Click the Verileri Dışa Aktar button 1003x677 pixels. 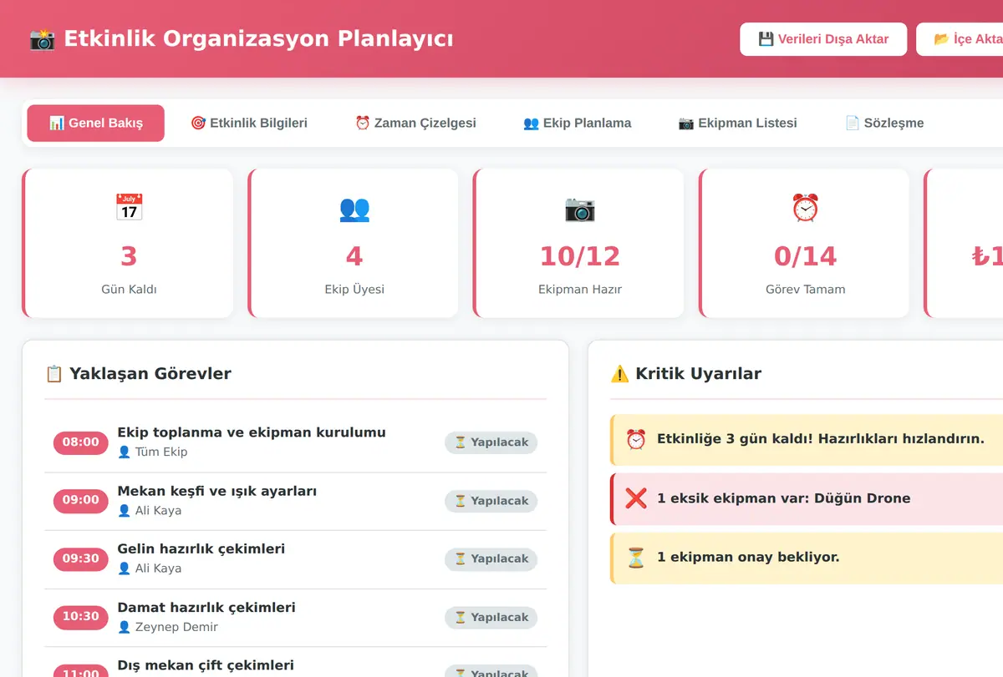[823, 39]
